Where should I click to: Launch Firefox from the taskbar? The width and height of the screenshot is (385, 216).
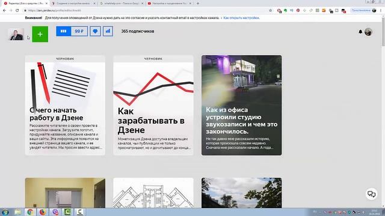click(43, 212)
